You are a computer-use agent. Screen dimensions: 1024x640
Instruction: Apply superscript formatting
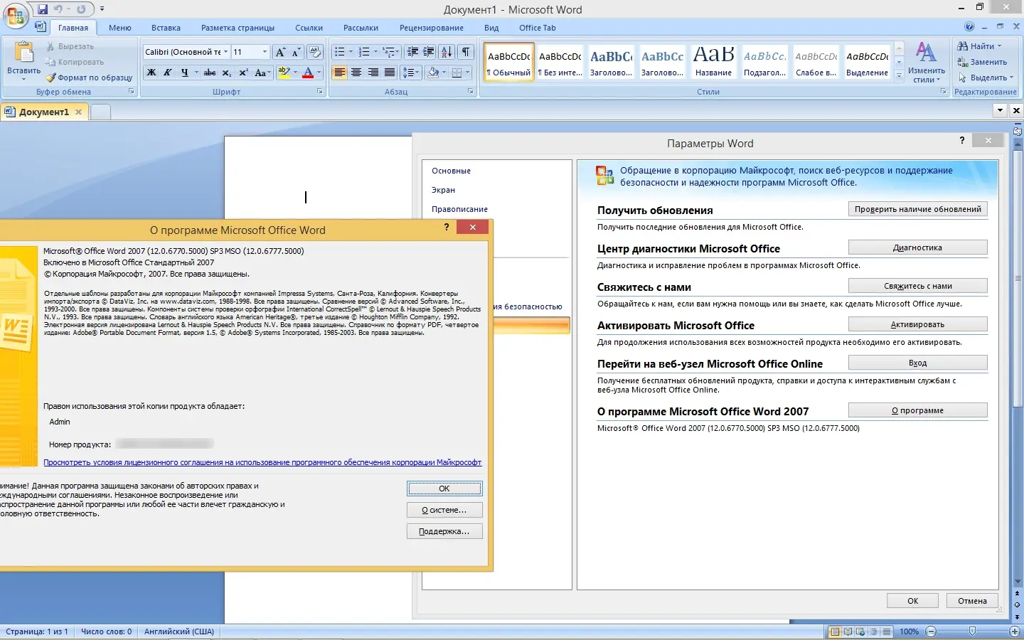click(x=243, y=73)
